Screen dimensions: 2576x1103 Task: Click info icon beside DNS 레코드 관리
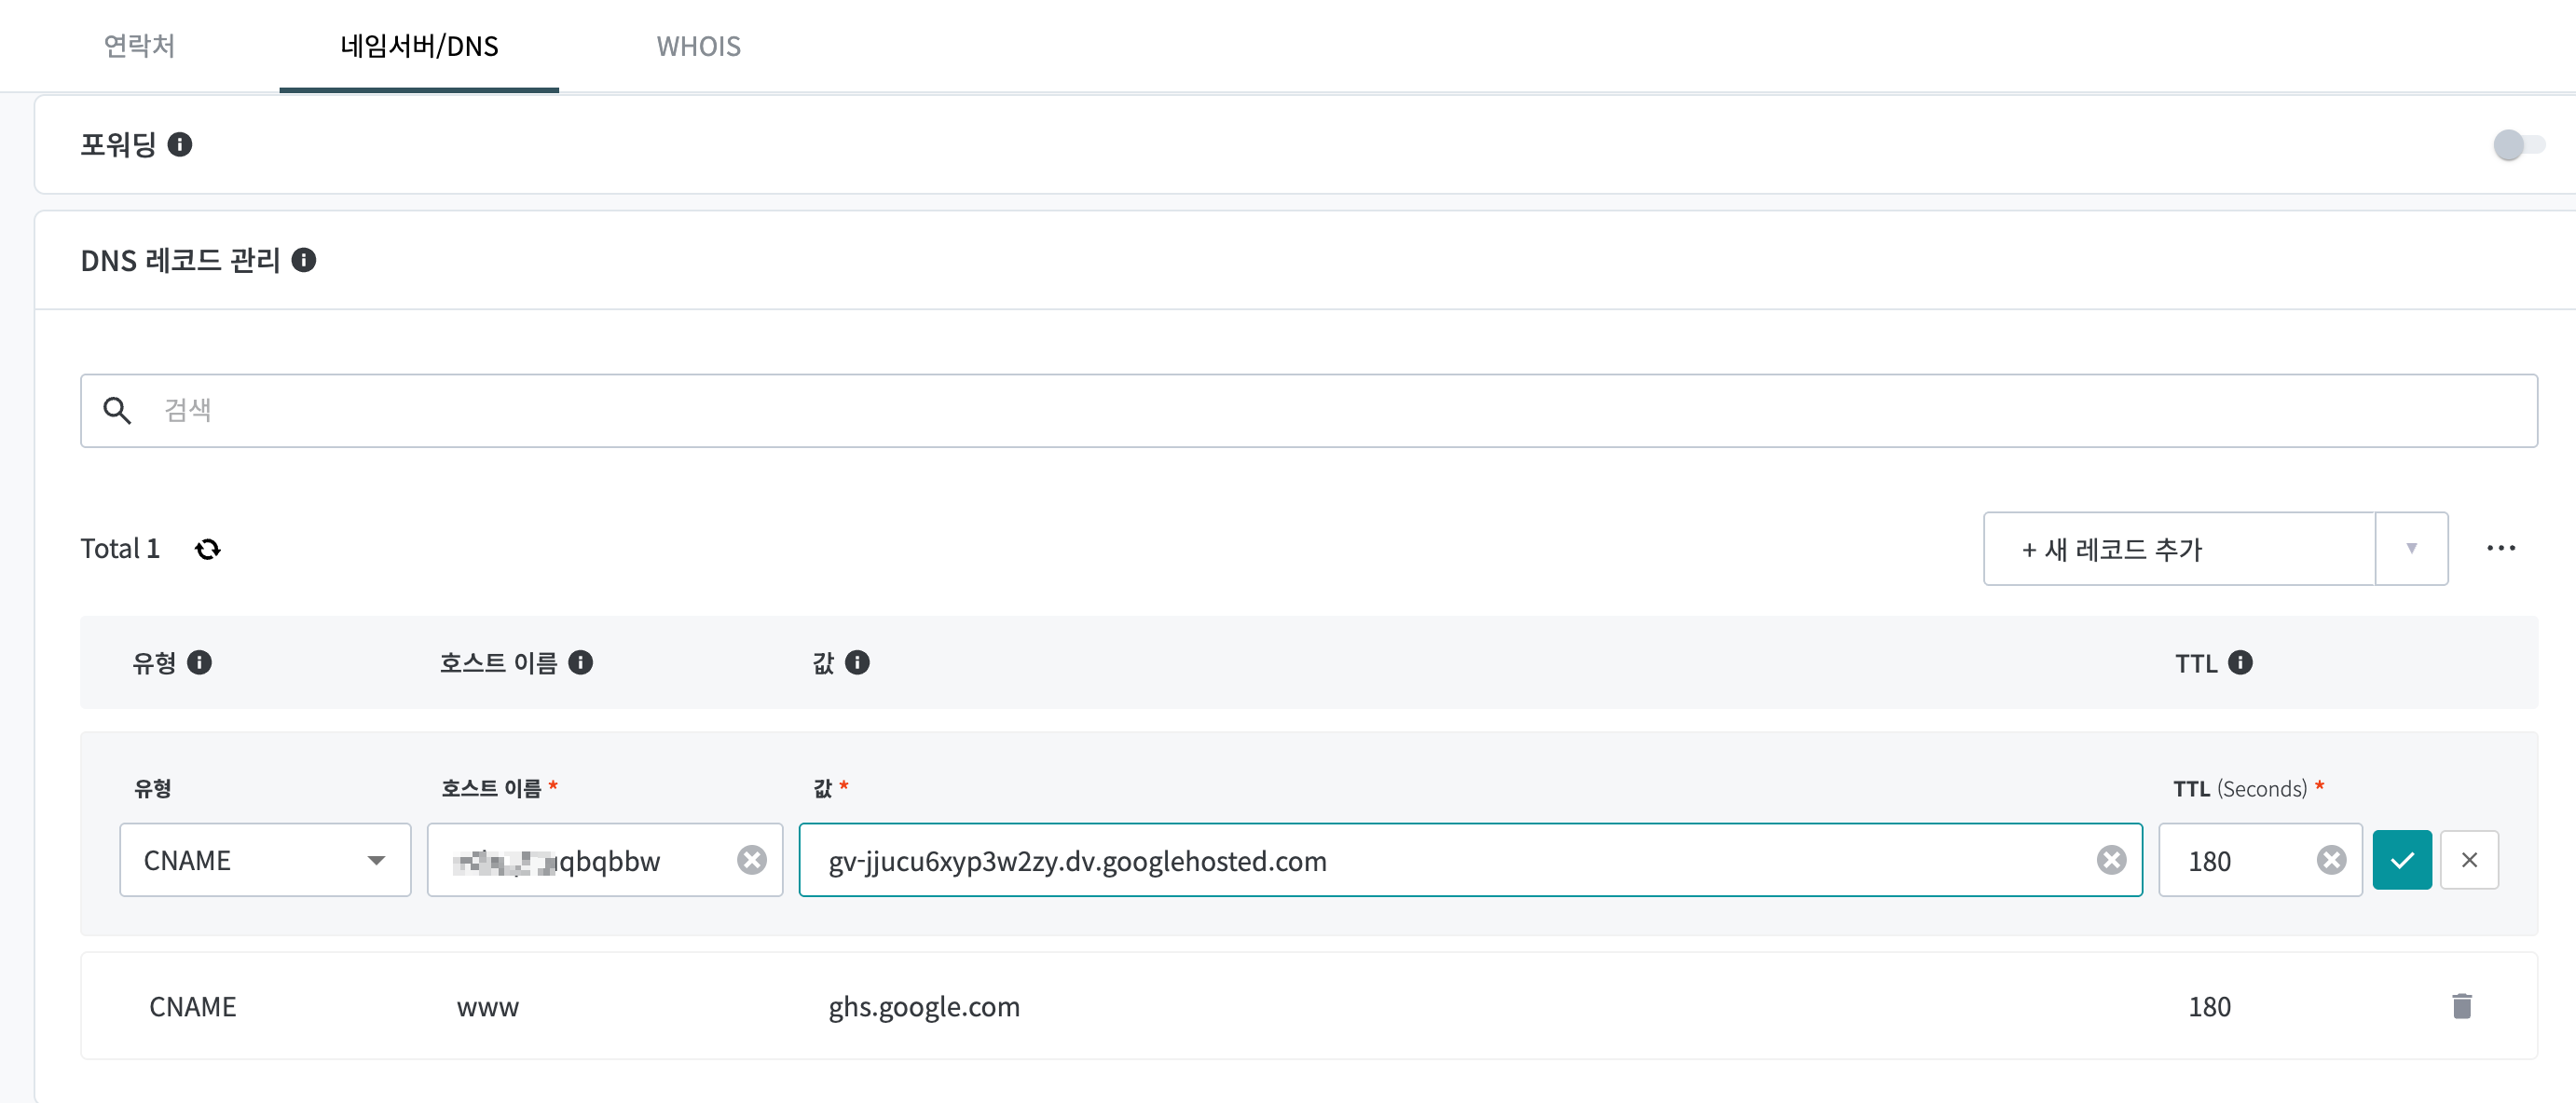(x=304, y=260)
